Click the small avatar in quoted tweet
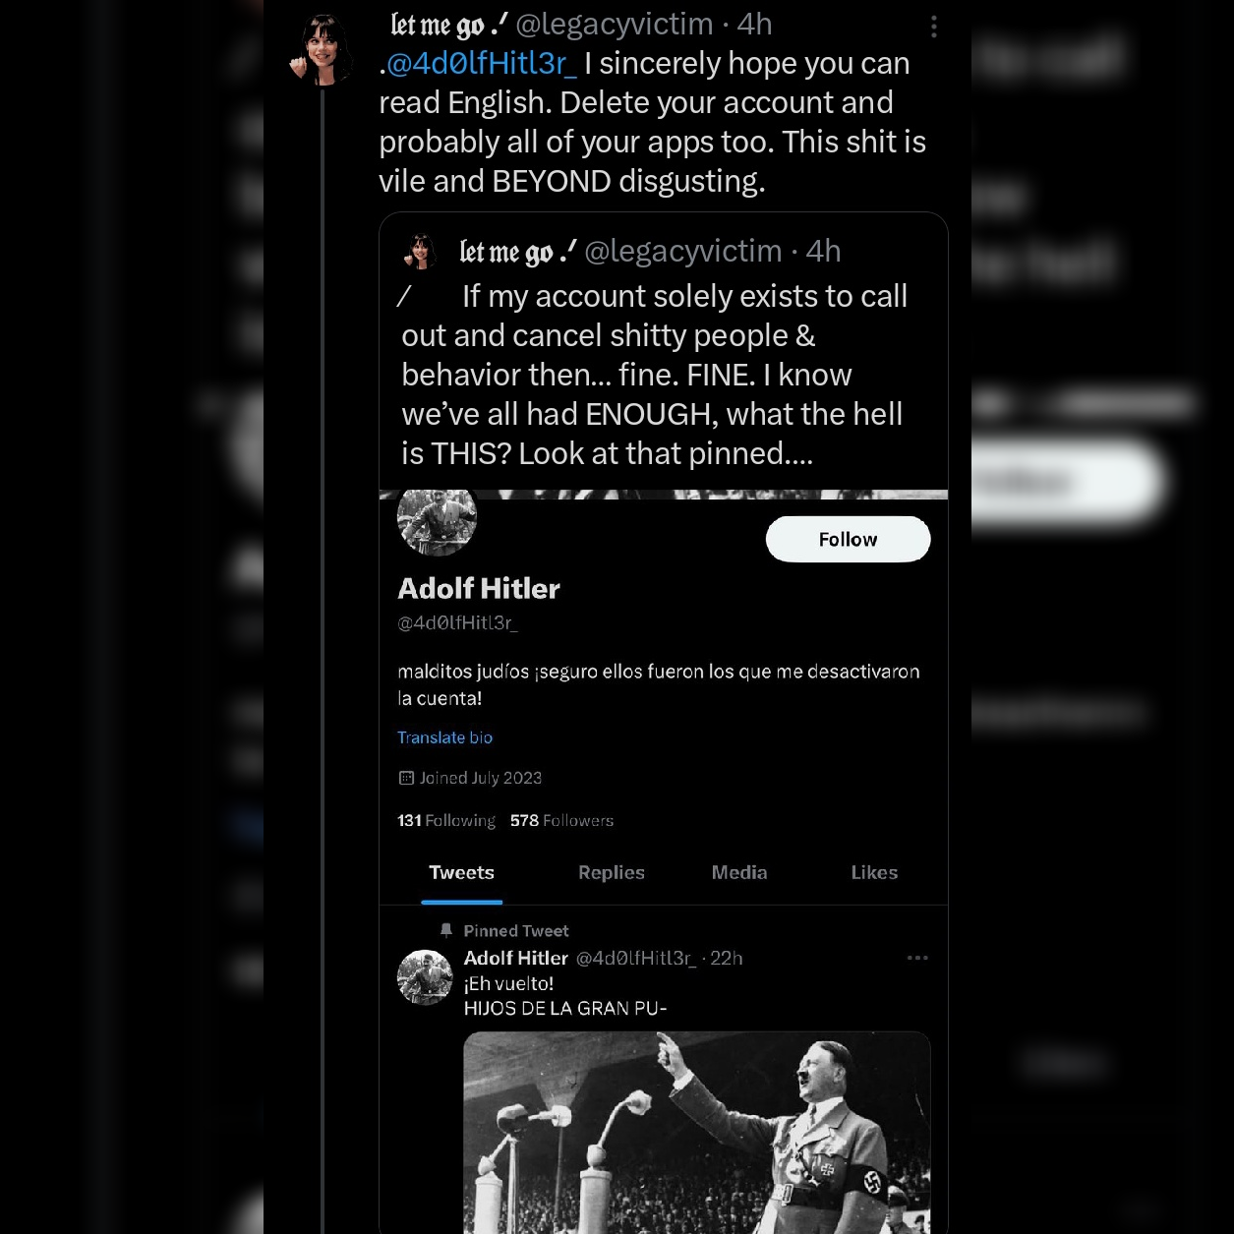This screenshot has height=1234, width=1234. point(421,252)
